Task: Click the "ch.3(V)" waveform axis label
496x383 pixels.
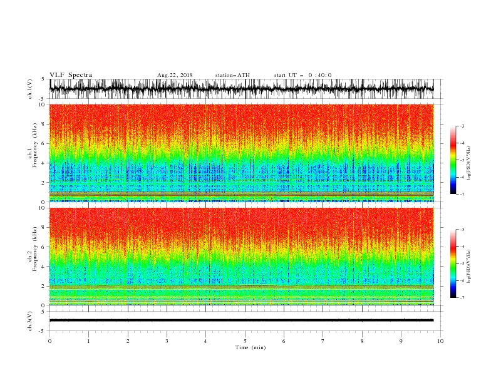Action: click(30, 321)
